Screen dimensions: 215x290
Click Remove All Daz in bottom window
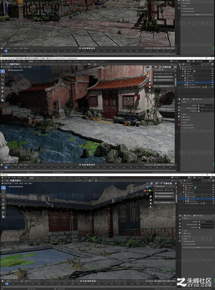[x=165, y=203]
